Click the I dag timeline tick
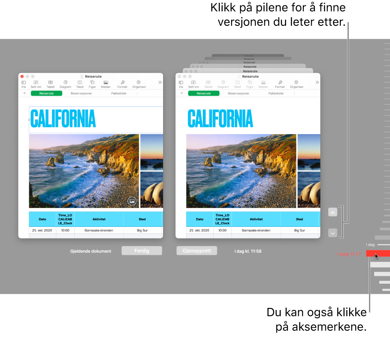This screenshot has height=338, width=390. pos(383,245)
